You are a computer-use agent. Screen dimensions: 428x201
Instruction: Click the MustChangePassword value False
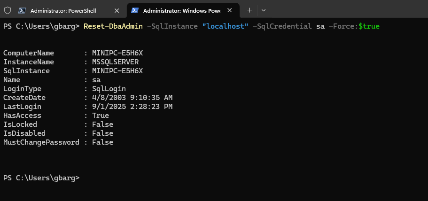pyautogui.click(x=102, y=142)
